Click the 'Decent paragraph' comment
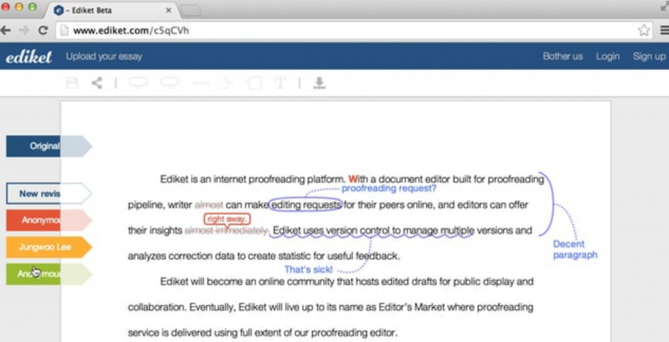Image resolution: width=669 pixels, height=342 pixels. pyautogui.click(x=575, y=249)
